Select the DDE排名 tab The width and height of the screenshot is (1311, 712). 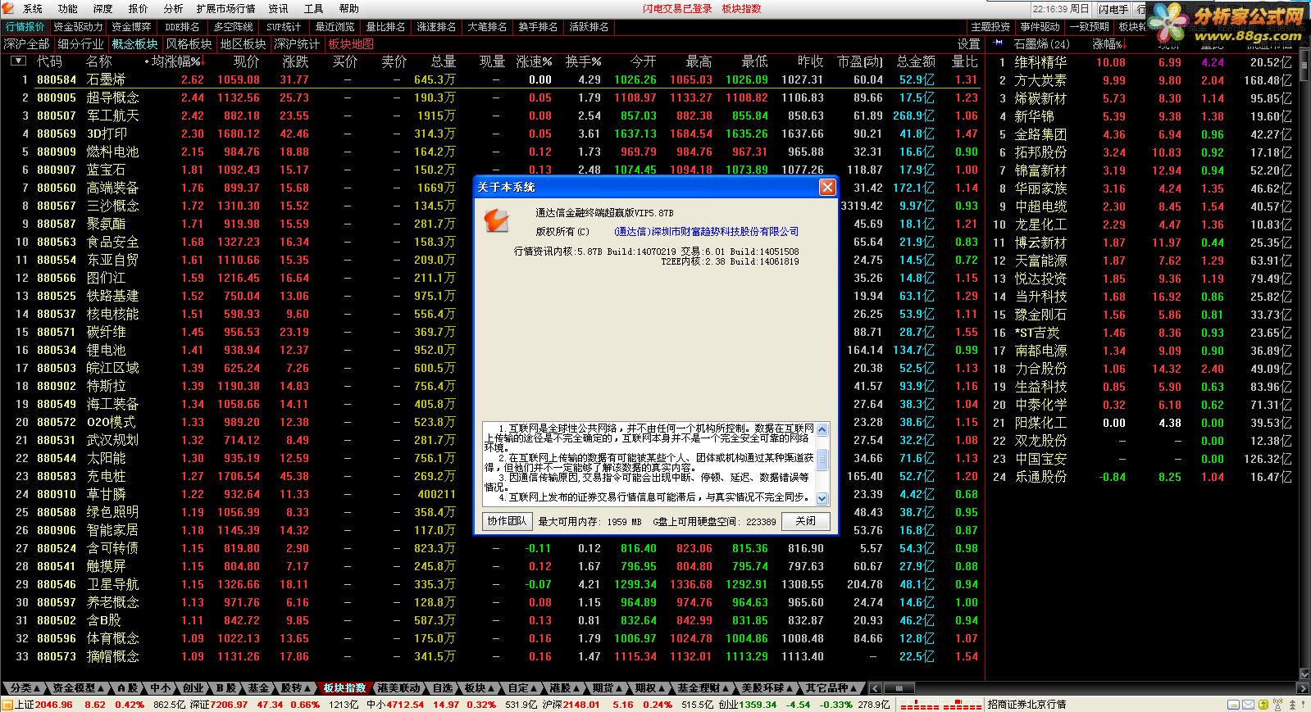(x=182, y=27)
